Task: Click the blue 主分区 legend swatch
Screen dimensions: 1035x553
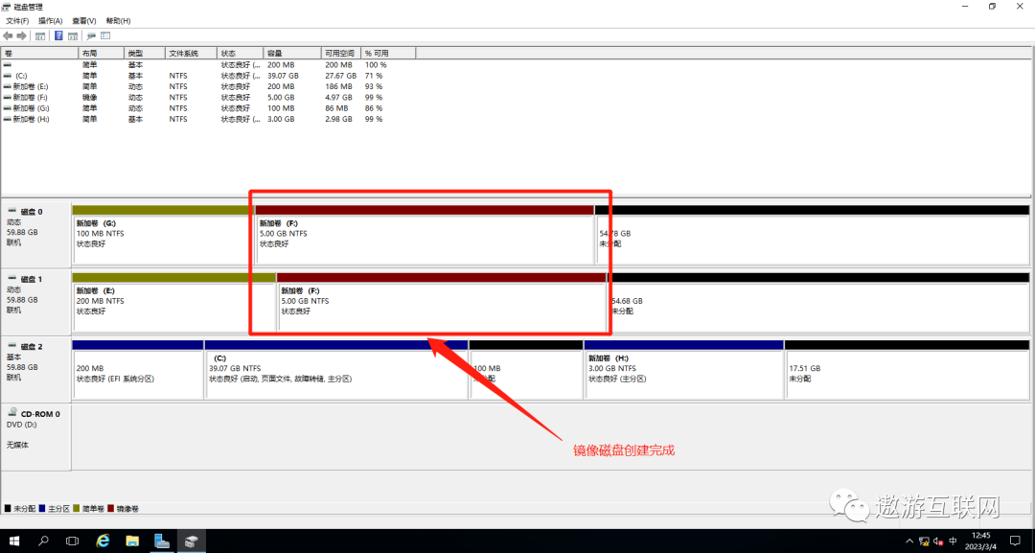Action: tap(42, 509)
